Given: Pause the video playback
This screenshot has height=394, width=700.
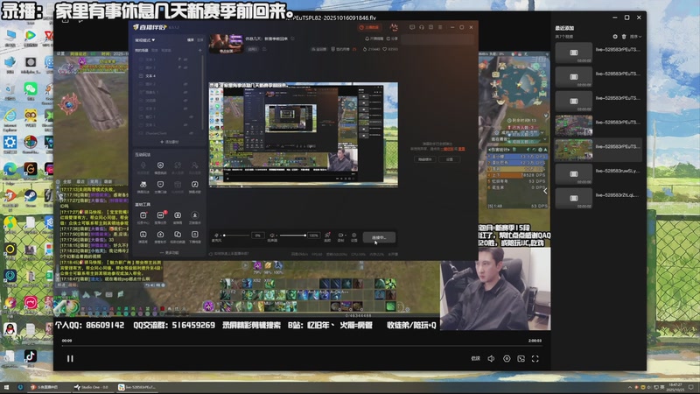Looking at the screenshot, I should [x=70, y=358].
